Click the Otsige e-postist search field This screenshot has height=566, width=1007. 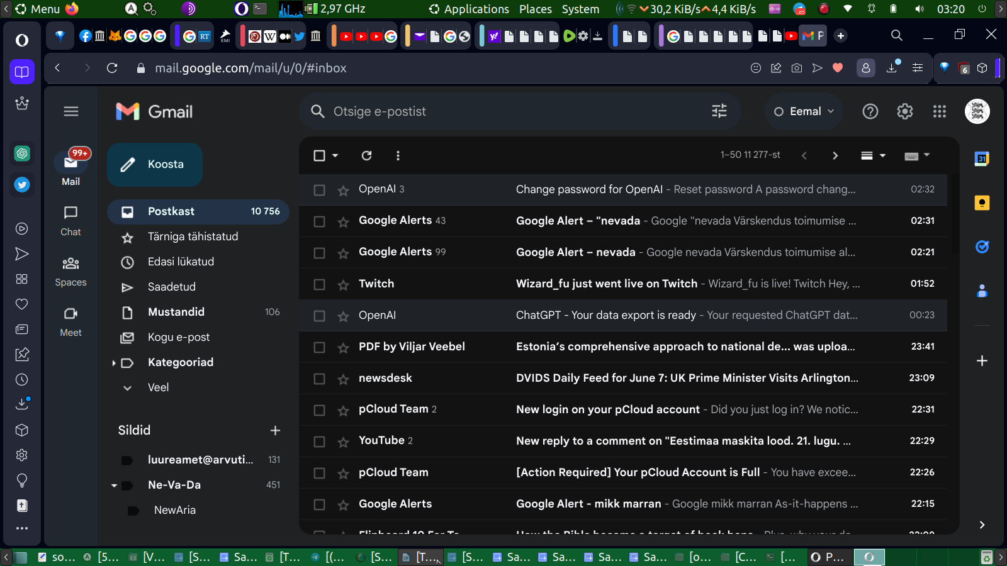pos(503,111)
